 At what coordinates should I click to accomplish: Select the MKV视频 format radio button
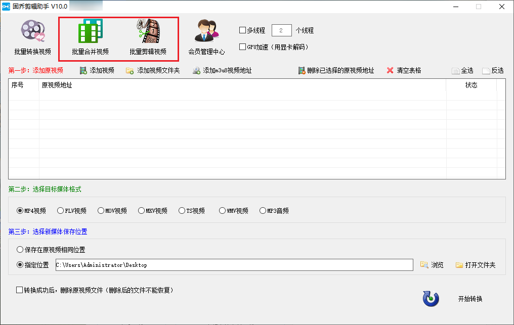[x=141, y=211]
